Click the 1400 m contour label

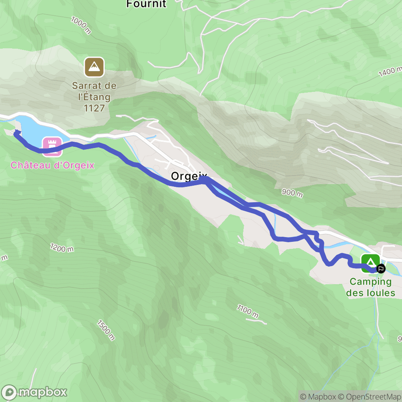[x=391, y=71]
